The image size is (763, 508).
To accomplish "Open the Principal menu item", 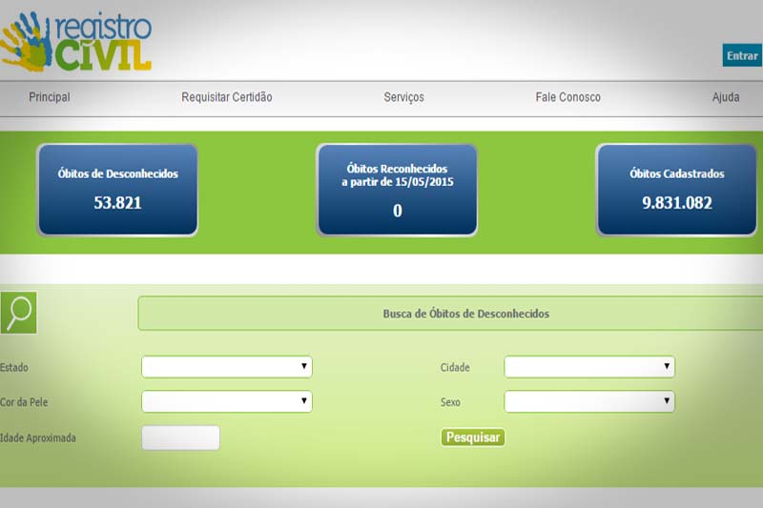I will pos(50,97).
